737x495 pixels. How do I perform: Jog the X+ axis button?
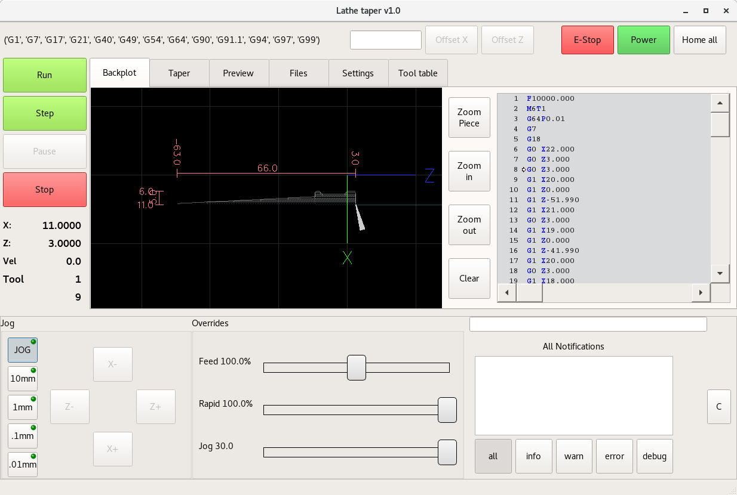pyautogui.click(x=113, y=449)
